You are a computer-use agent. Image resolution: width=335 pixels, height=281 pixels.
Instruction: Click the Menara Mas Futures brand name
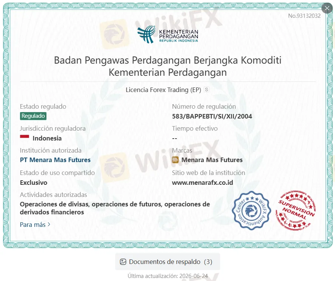pos(212,160)
